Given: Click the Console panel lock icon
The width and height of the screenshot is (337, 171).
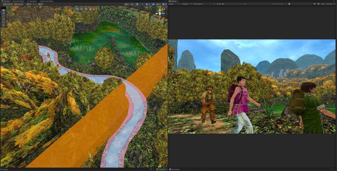Looking at the screenshot, I should tap(151, 169).
